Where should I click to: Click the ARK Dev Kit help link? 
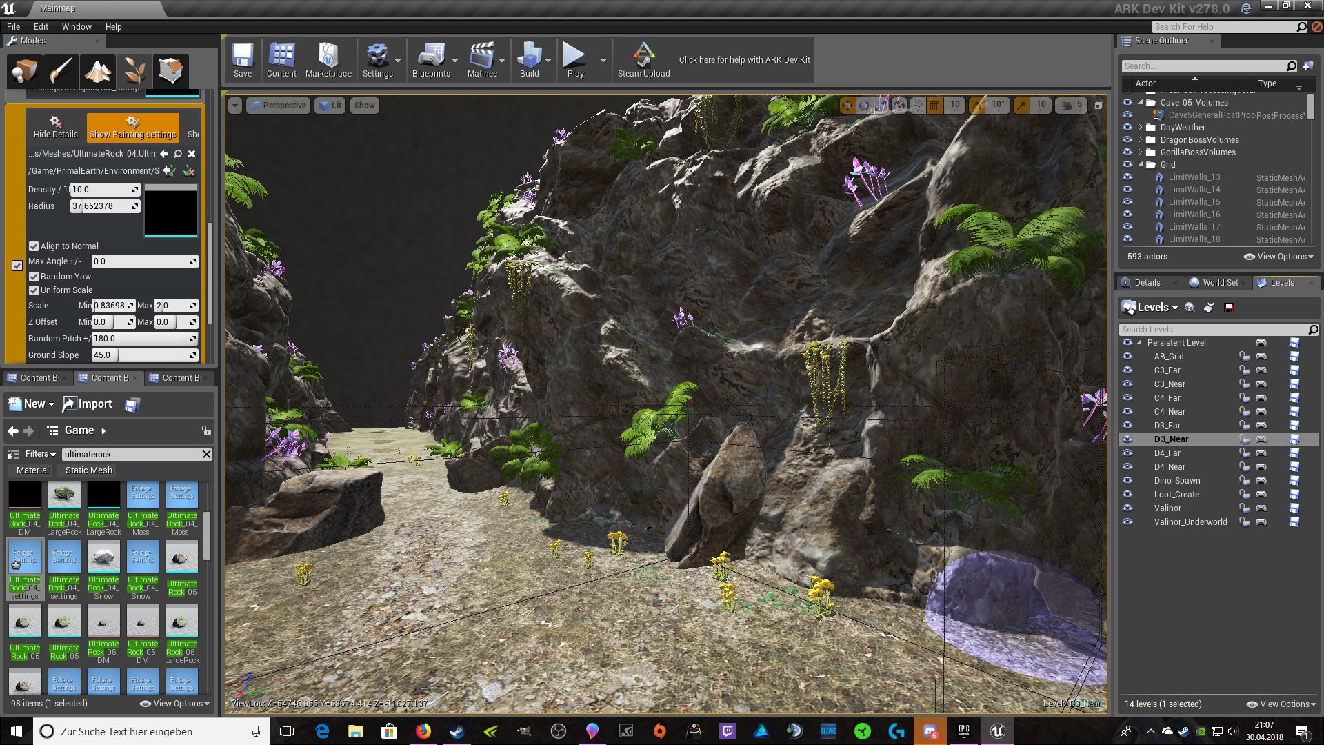click(745, 60)
